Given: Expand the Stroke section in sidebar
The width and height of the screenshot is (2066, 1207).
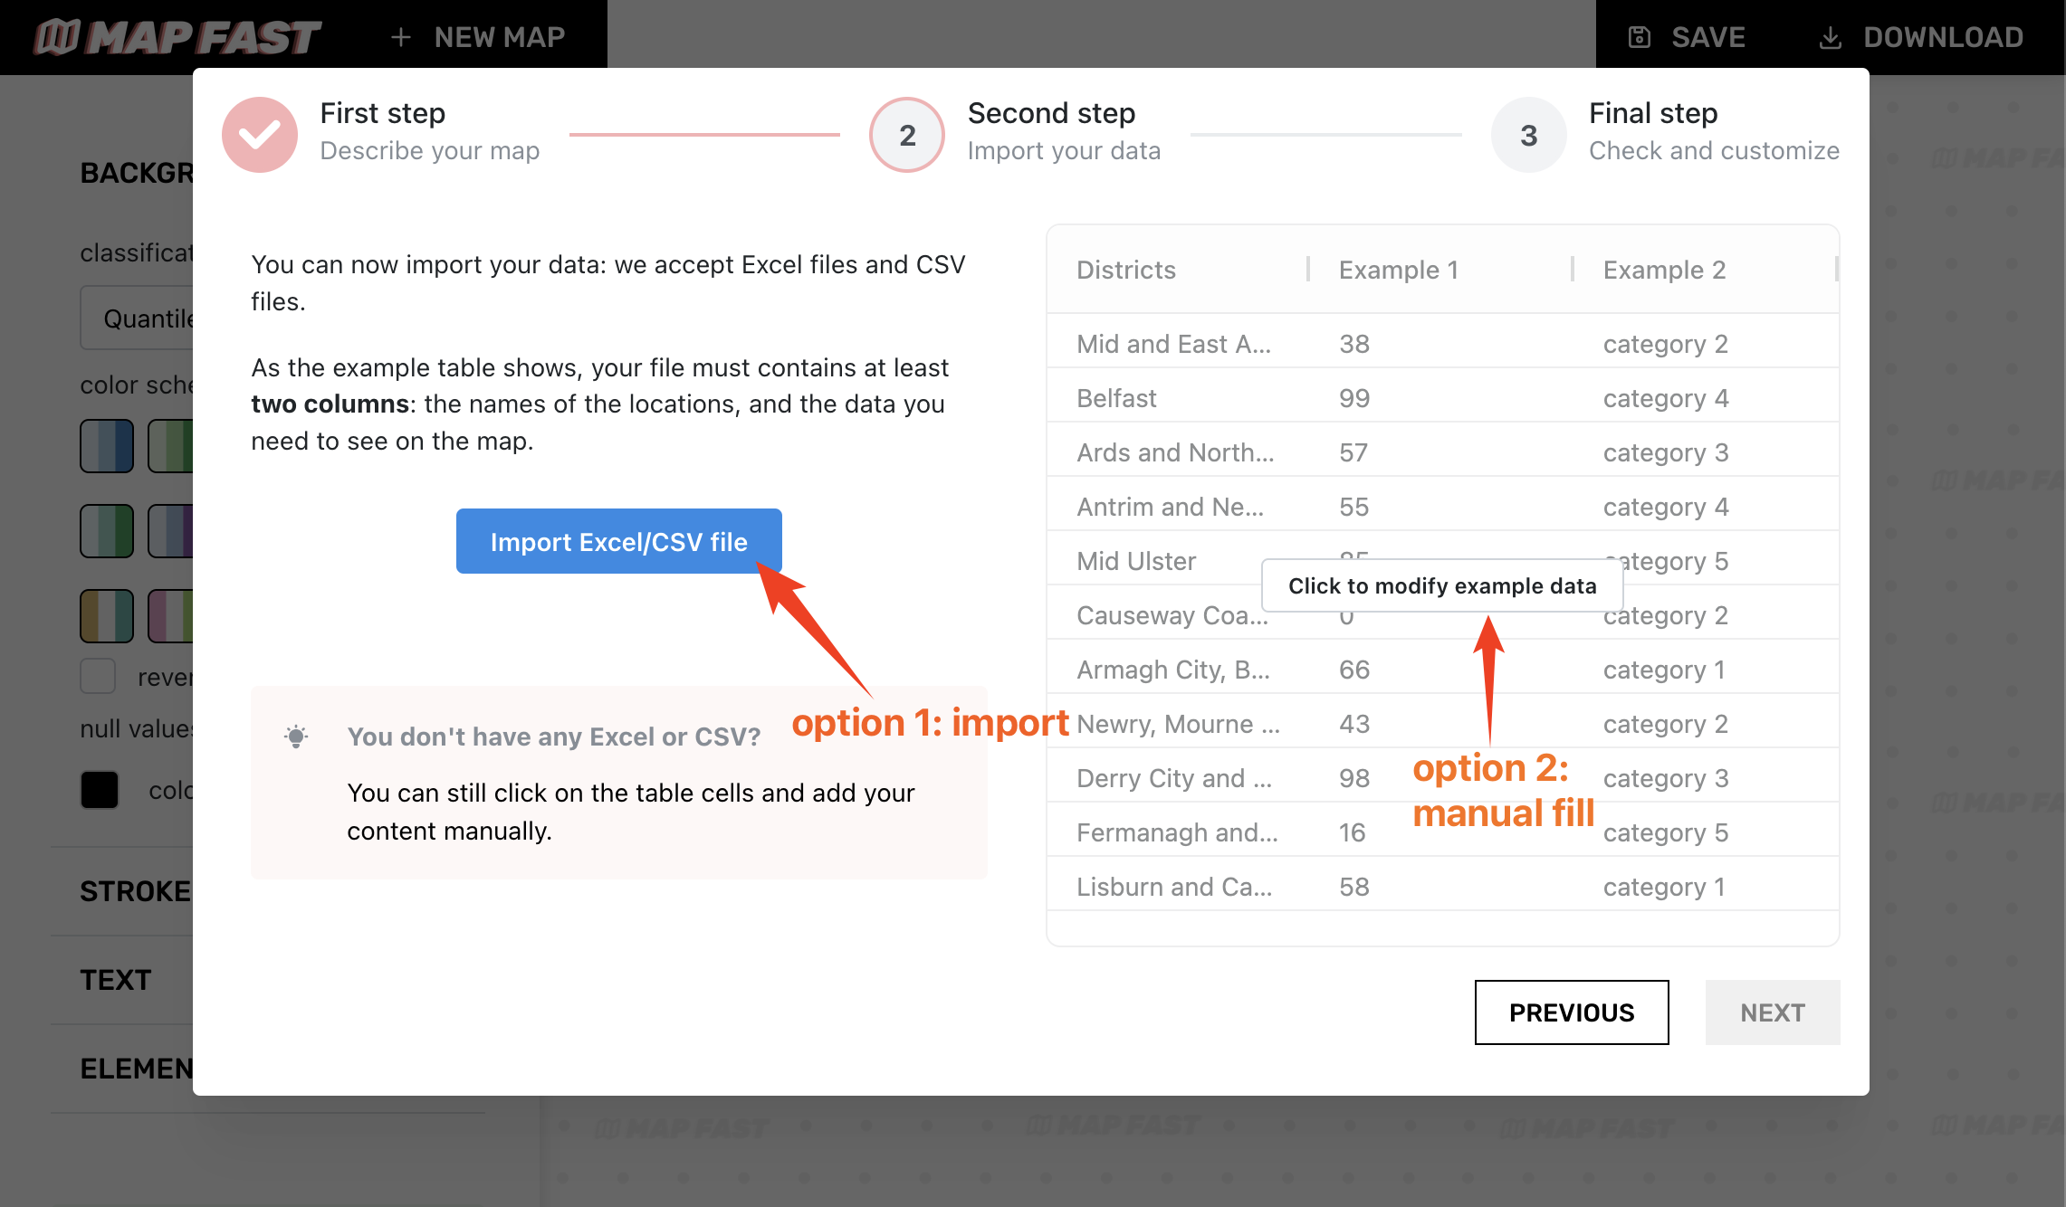Looking at the screenshot, I should pos(136,891).
